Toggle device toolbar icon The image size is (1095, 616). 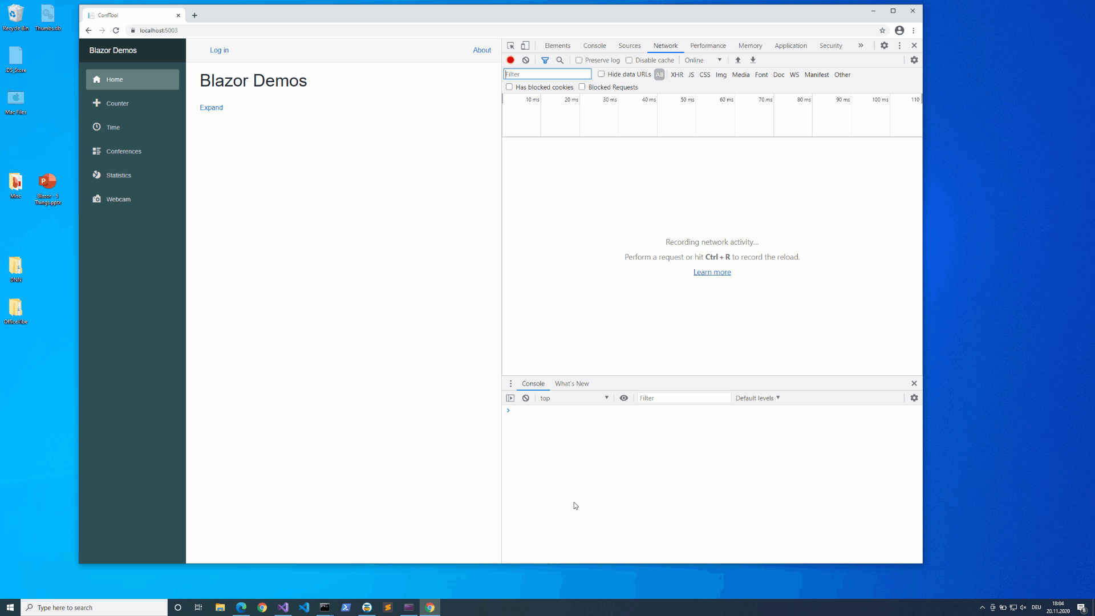tap(525, 46)
